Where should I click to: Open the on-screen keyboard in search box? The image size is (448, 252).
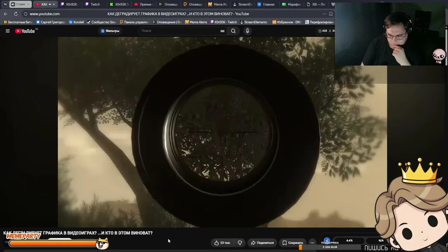(222, 31)
